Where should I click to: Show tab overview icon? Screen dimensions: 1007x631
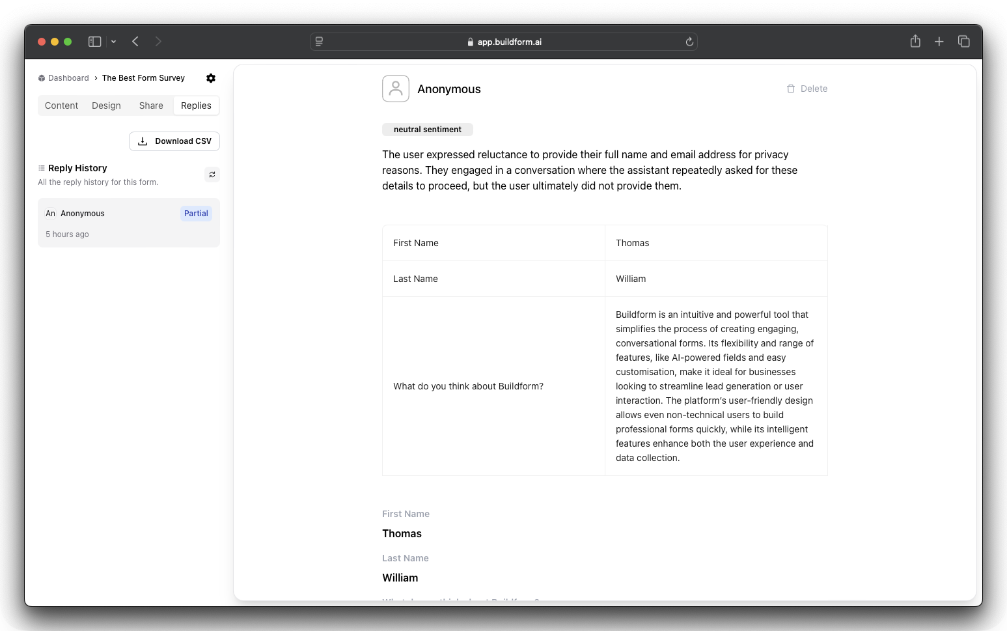point(964,42)
